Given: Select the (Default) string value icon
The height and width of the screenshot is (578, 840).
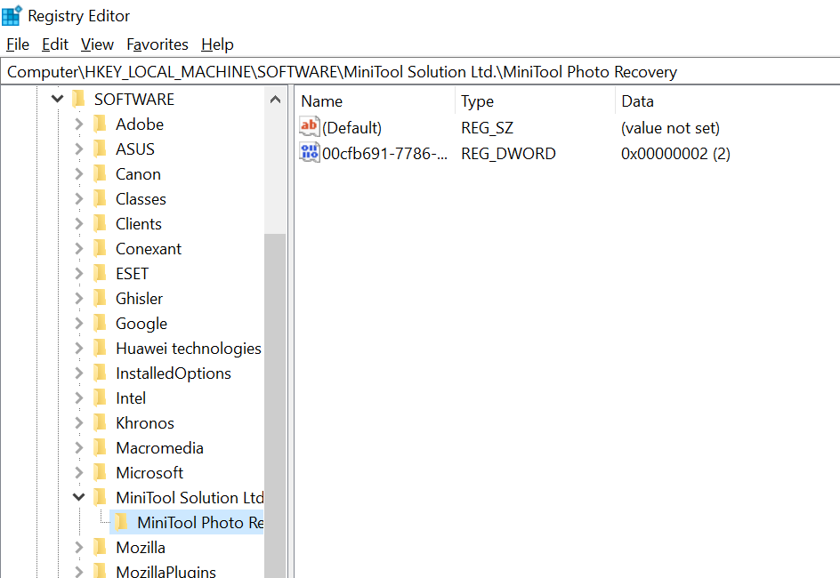Looking at the screenshot, I should point(309,127).
